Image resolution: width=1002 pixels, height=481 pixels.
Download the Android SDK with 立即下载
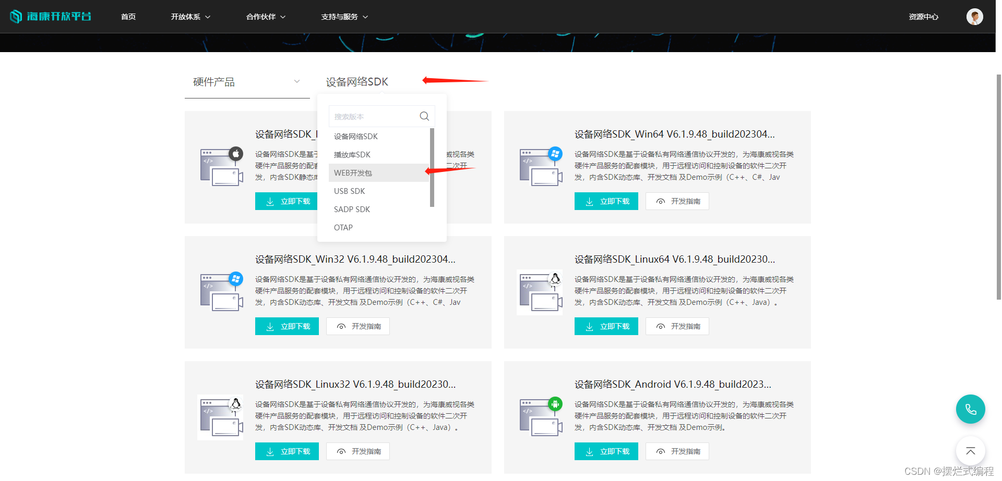point(606,451)
